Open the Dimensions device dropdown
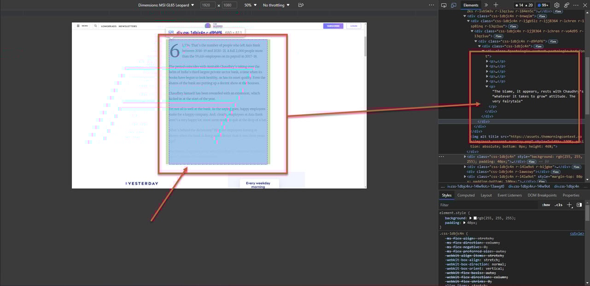 (166, 5)
